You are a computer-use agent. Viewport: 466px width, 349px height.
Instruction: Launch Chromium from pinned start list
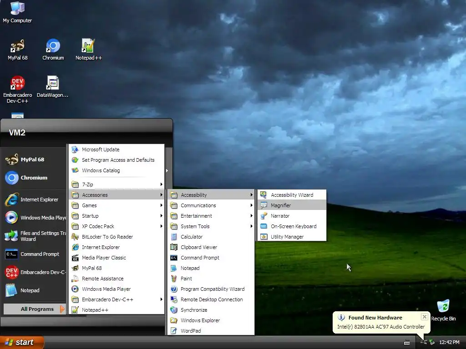click(34, 178)
